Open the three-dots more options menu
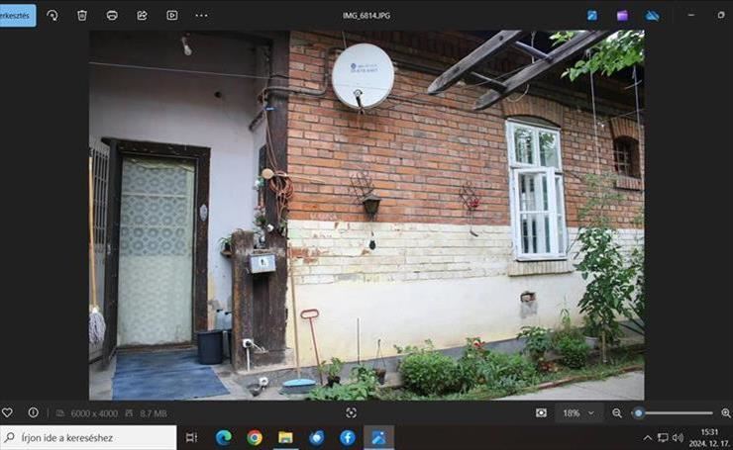 (x=202, y=15)
